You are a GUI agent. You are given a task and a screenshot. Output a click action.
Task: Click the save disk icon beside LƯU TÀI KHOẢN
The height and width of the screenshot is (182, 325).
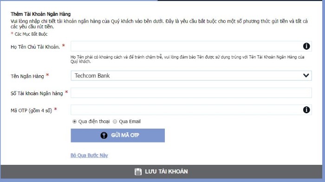138,172
